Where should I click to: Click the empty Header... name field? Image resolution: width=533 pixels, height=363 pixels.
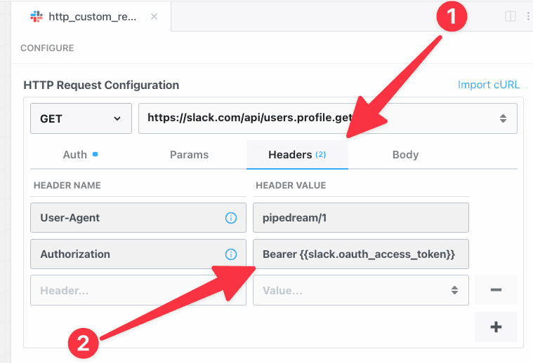click(138, 290)
